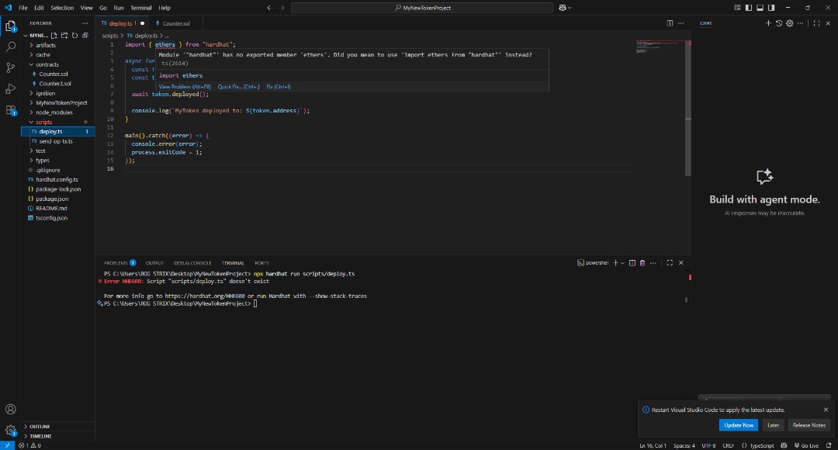Open the Accounts menu icon
Screen dimensions: 838x450
point(10,410)
